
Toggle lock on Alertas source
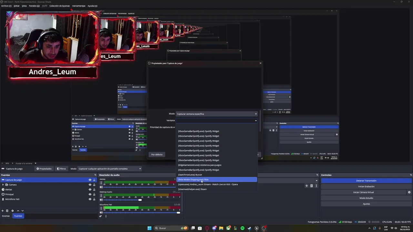click(x=94, y=189)
